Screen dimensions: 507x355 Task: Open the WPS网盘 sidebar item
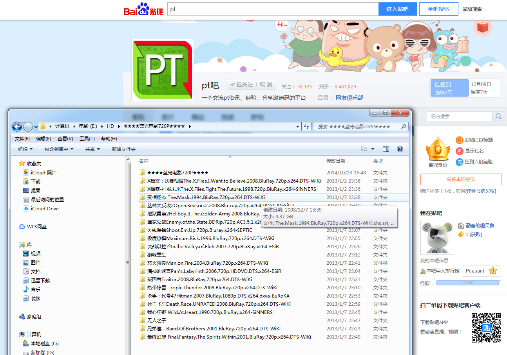36,226
